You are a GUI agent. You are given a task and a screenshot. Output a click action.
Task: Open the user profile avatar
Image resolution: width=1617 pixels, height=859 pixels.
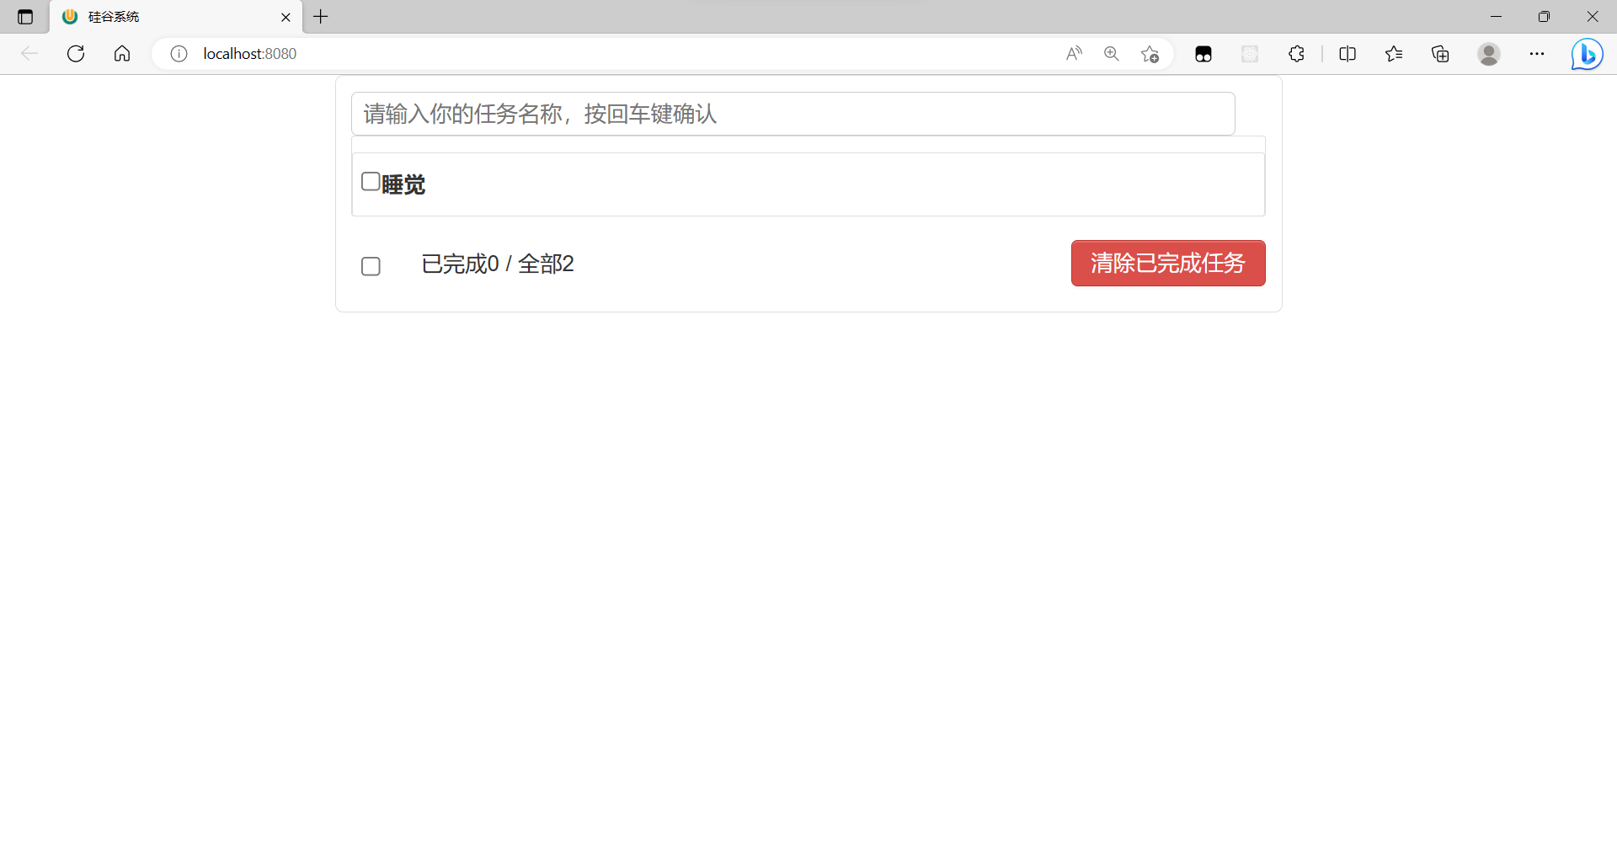pyautogui.click(x=1489, y=54)
